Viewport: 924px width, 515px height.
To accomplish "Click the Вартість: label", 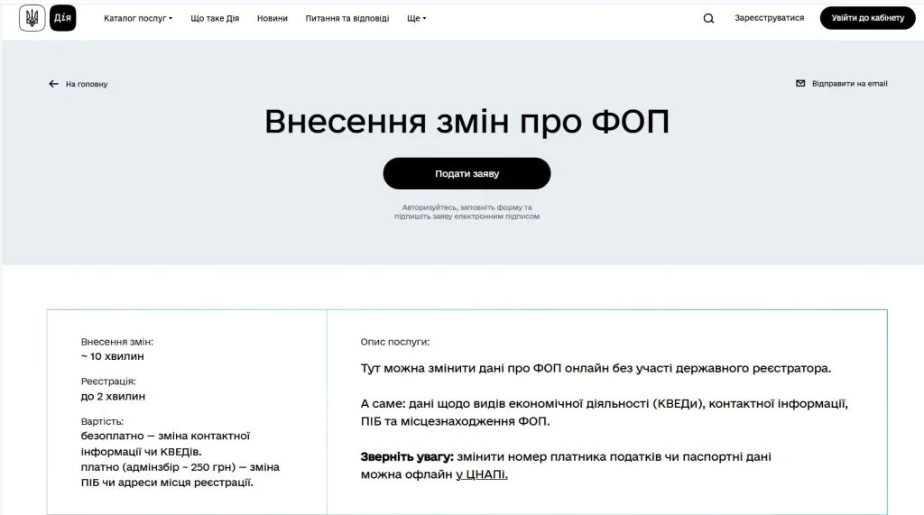I will pyautogui.click(x=102, y=421).
